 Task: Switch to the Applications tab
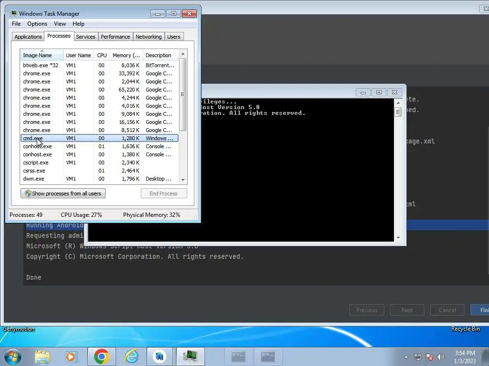[x=28, y=37]
